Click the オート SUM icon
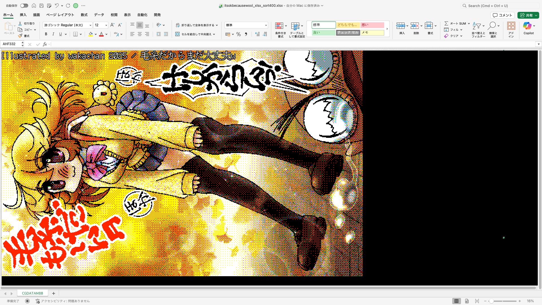The image size is (542, 305). click(x=447, y=23)
